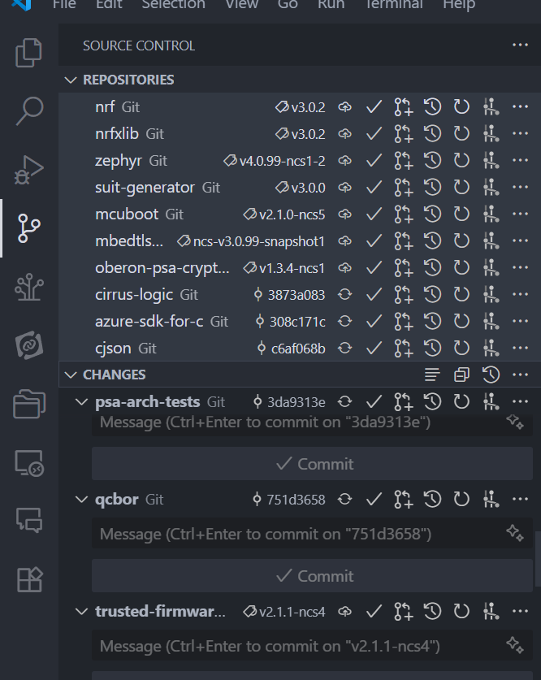Checkout commit c6af068b for cjson
Image resolution: width=541 pixels, height=680 pixels.
click(291, 349)
